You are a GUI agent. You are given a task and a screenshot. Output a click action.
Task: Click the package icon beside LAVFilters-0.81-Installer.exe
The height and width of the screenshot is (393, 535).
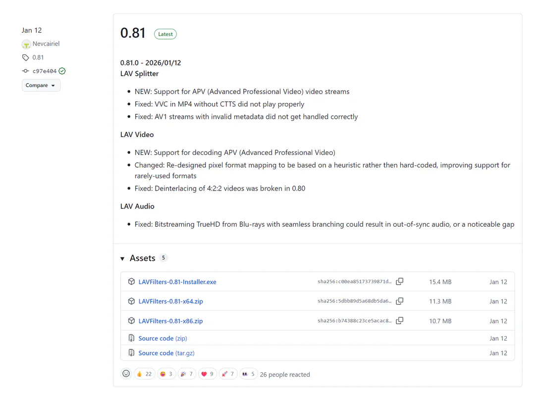click(131, 282)
